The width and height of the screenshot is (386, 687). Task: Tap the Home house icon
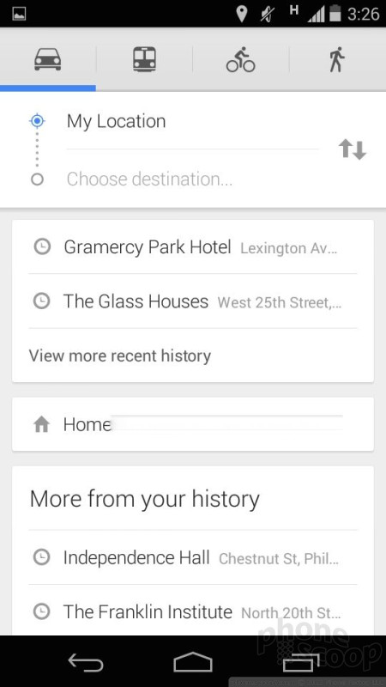click(41, 424)
